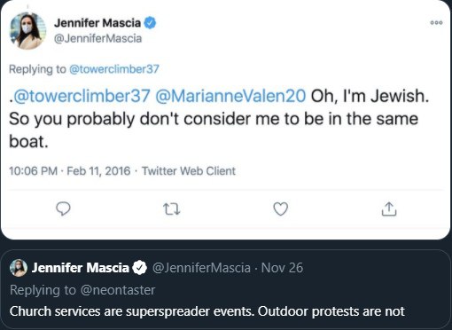Visit @towerclimber37 in the Replying to line
Image resolution: width=452 pixels, height=330 pixels.
point(114,69)
